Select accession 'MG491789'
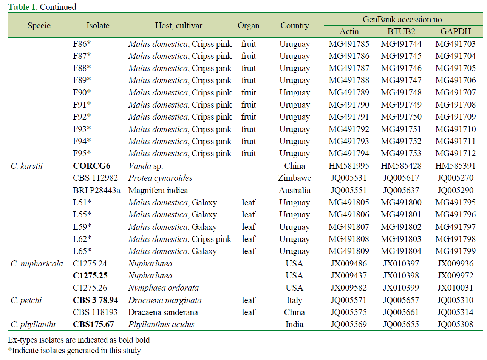Image resolution: width=487 pixels, height=360 pixels. (x=349, y=92)
